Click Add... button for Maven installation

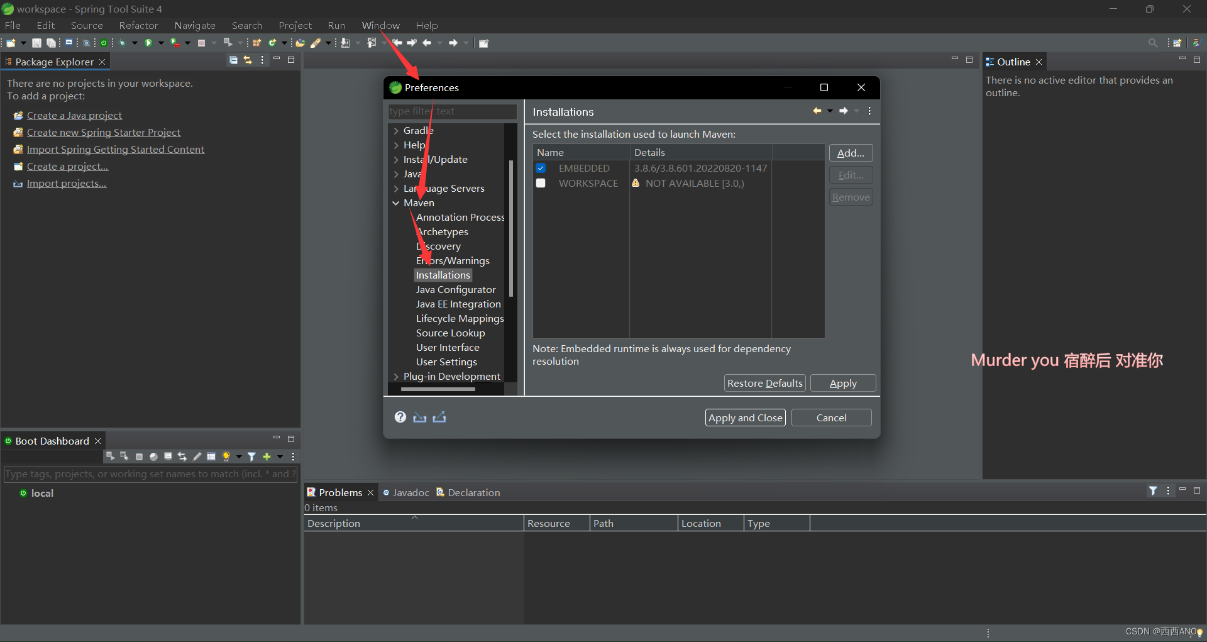tap(851, 153)
